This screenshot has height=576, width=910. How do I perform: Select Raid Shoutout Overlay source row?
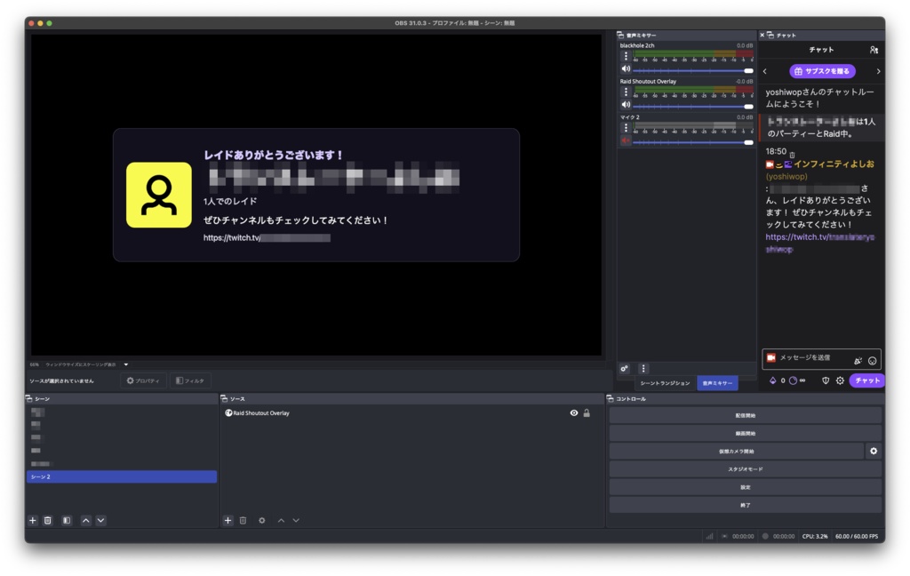click(x=412, y=412)
